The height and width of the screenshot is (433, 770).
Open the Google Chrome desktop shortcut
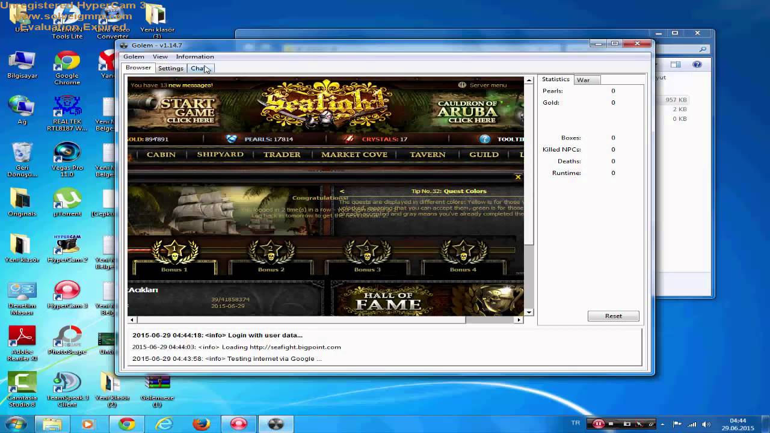67,68
